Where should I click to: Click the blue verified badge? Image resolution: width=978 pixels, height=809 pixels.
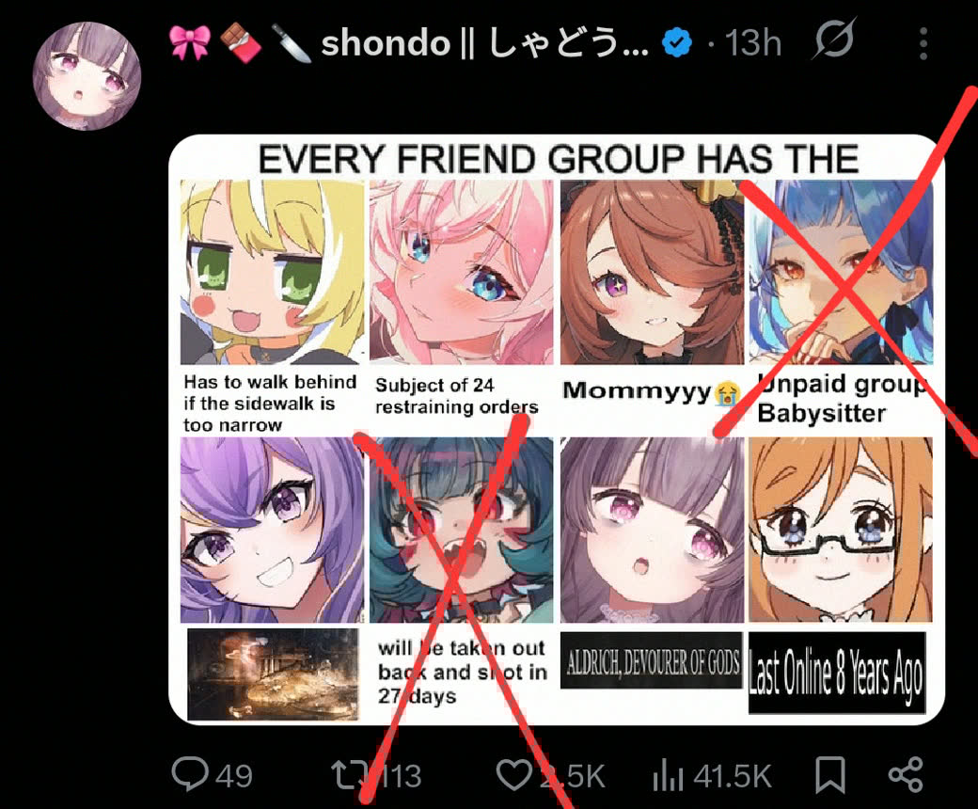(678, 43)
